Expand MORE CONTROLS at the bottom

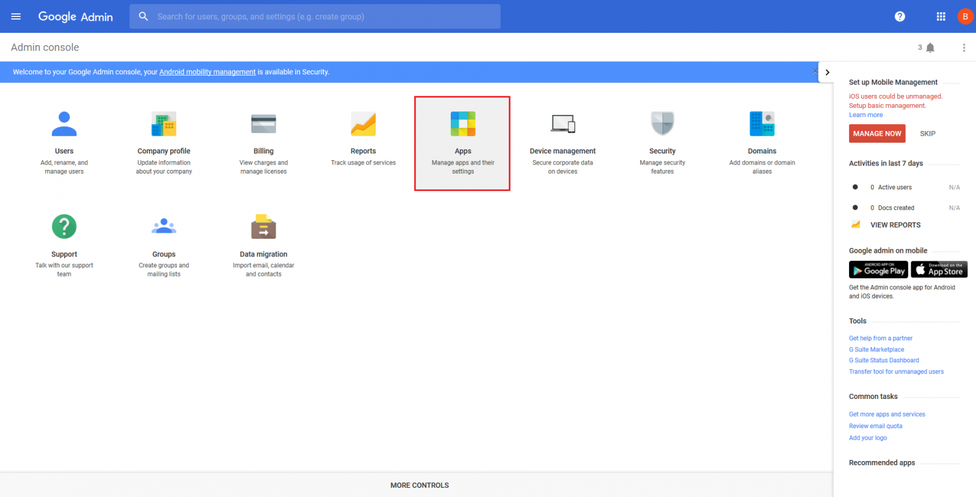[x=420, y=485]
